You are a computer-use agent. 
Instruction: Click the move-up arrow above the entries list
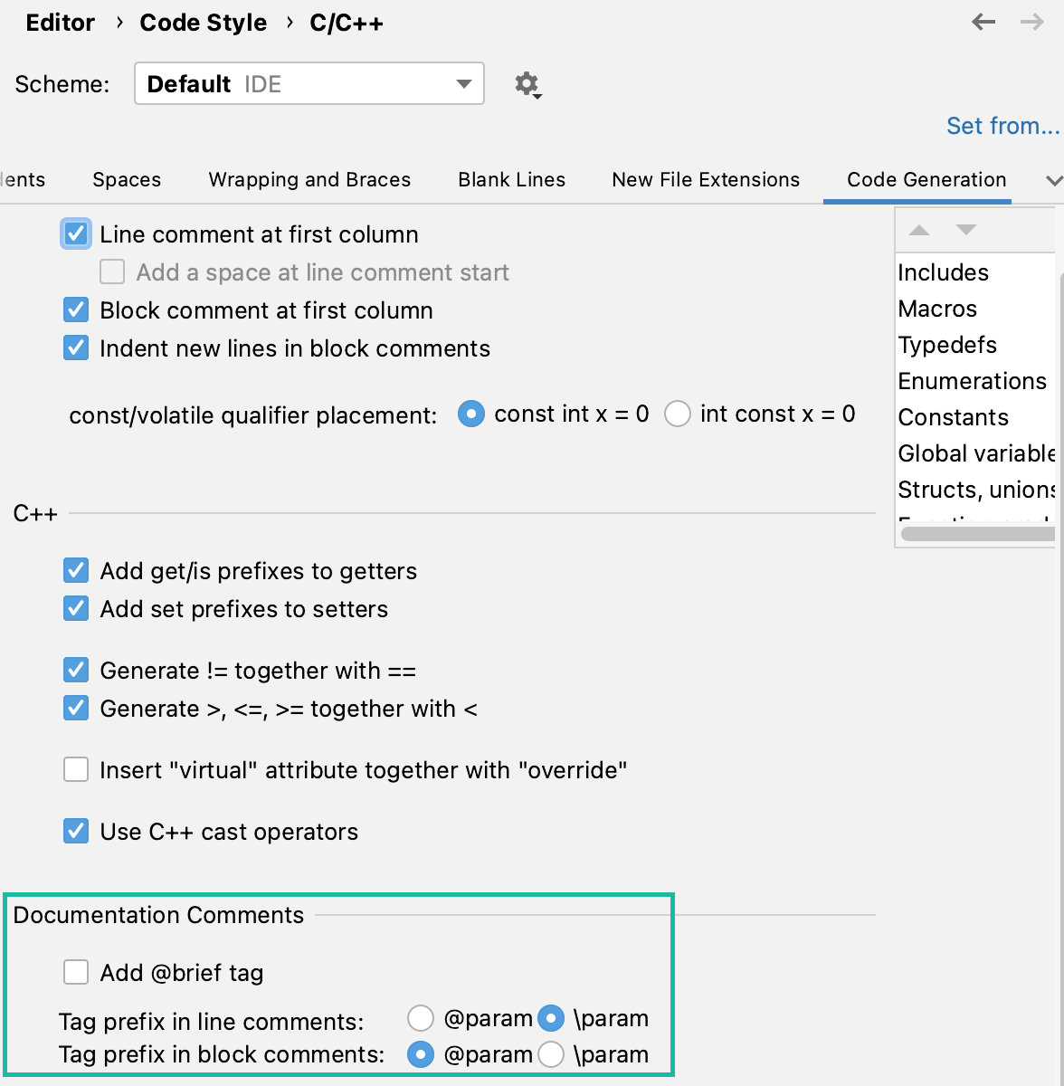[919, 231]
